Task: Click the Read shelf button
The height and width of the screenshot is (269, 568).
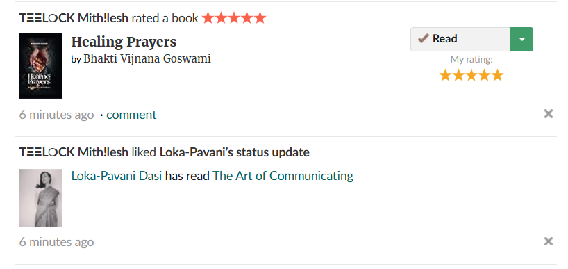Action: point(460,39)
